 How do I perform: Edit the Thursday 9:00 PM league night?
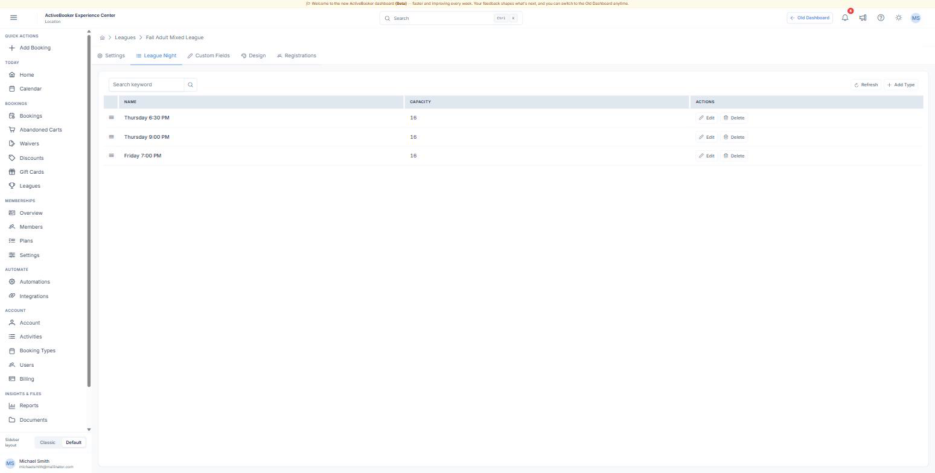click(x=707, y=138)
